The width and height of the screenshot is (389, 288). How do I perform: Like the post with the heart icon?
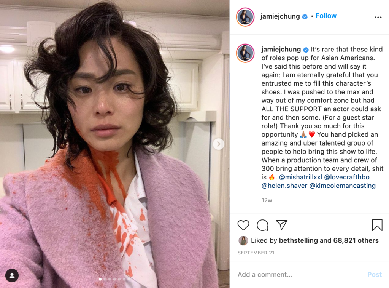click(x=243, y=225)
